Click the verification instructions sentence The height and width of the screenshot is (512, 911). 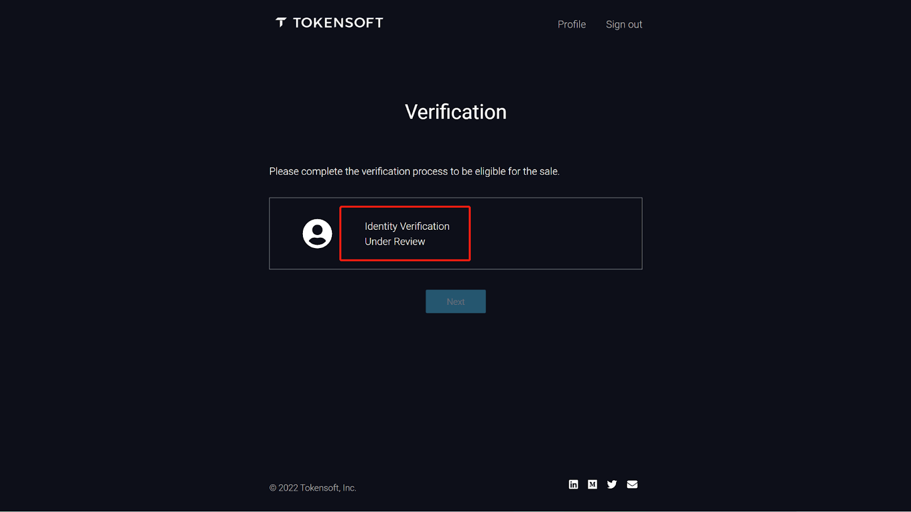[x=414, y=171]
